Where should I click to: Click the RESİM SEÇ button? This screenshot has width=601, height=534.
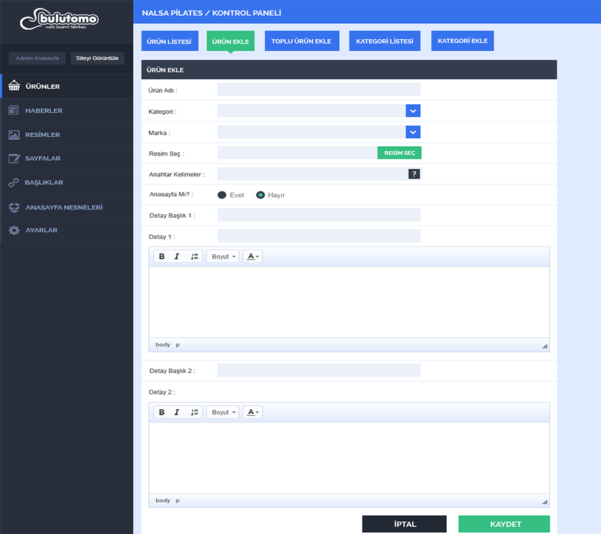(399, 153)
